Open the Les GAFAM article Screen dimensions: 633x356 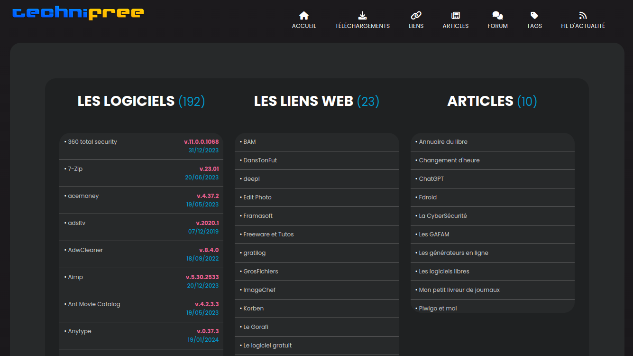coord(434,234)
